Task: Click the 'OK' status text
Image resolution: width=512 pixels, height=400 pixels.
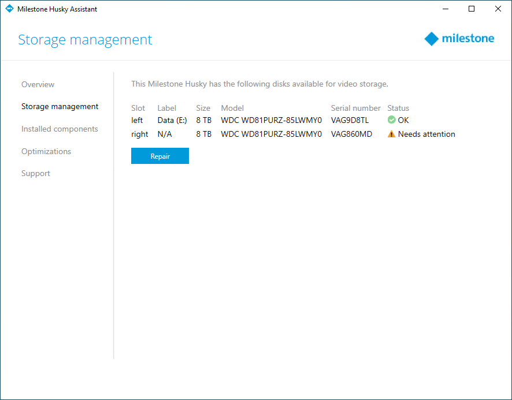Action: [x=403, y=121]
